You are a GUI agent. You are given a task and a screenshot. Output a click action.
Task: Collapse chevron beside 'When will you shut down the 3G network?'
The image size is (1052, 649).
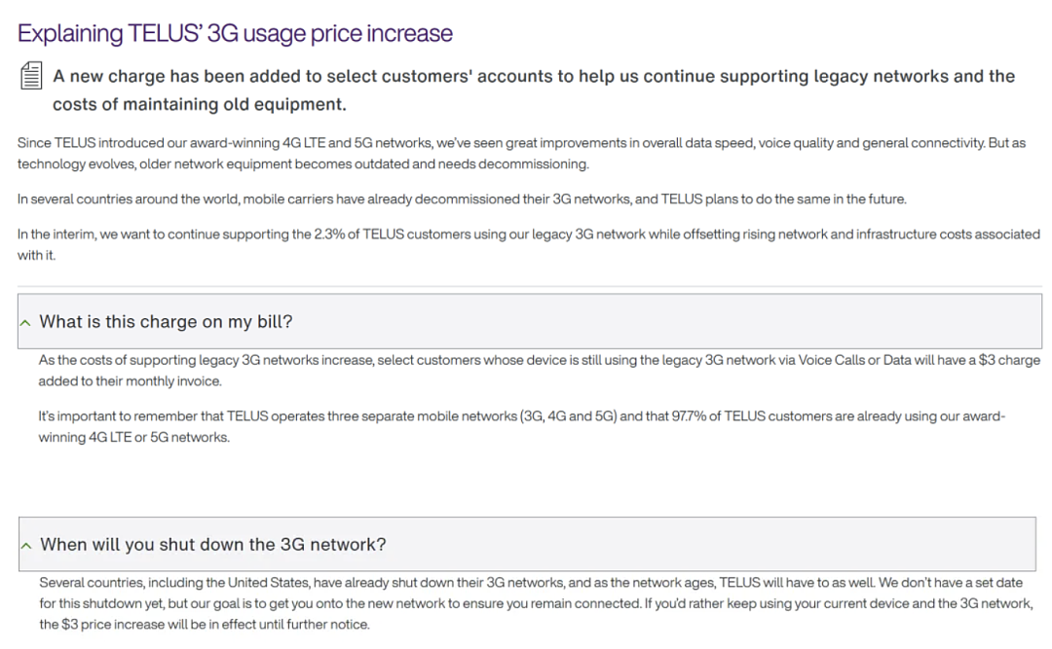(26, 546)
